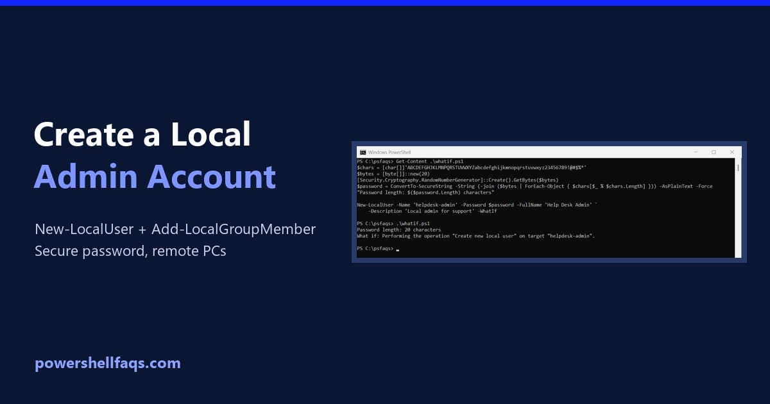Click the 'Create a Local' heading
The height and width of the screenshot is (404, 770).
click(x=142, y=135)
